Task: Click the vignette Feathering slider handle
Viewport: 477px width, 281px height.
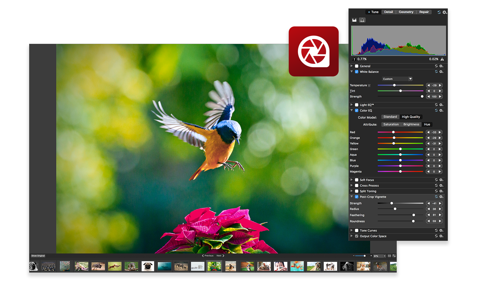Action: tap(414, 215)
